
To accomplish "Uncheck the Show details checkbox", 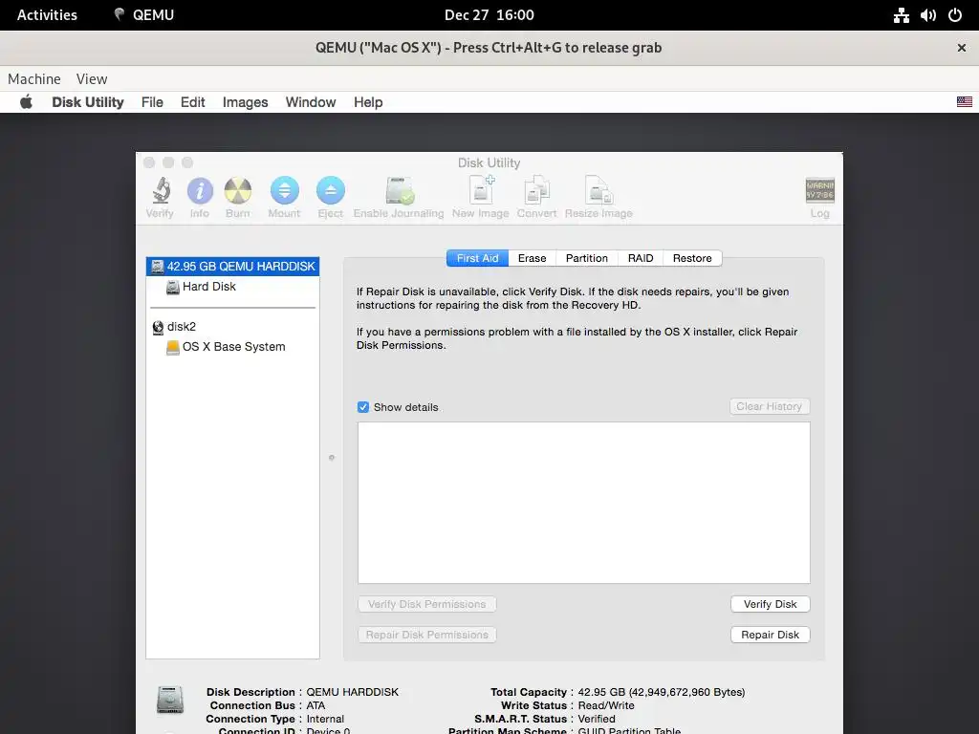I will tap(363, 407).
